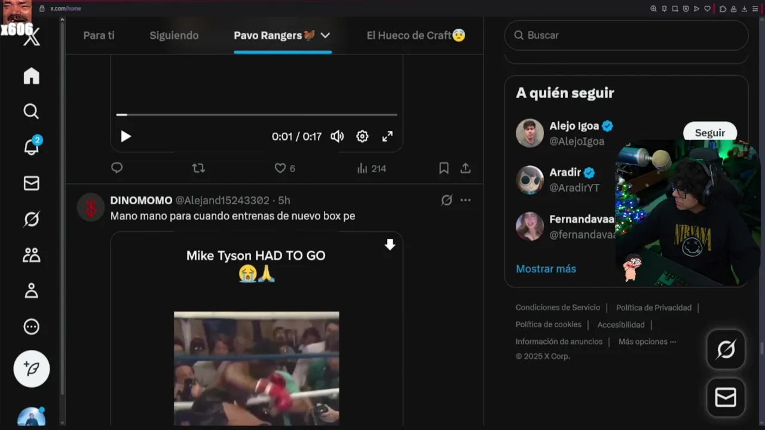Open browser extensions cube icon

click(x=723, y=9)
